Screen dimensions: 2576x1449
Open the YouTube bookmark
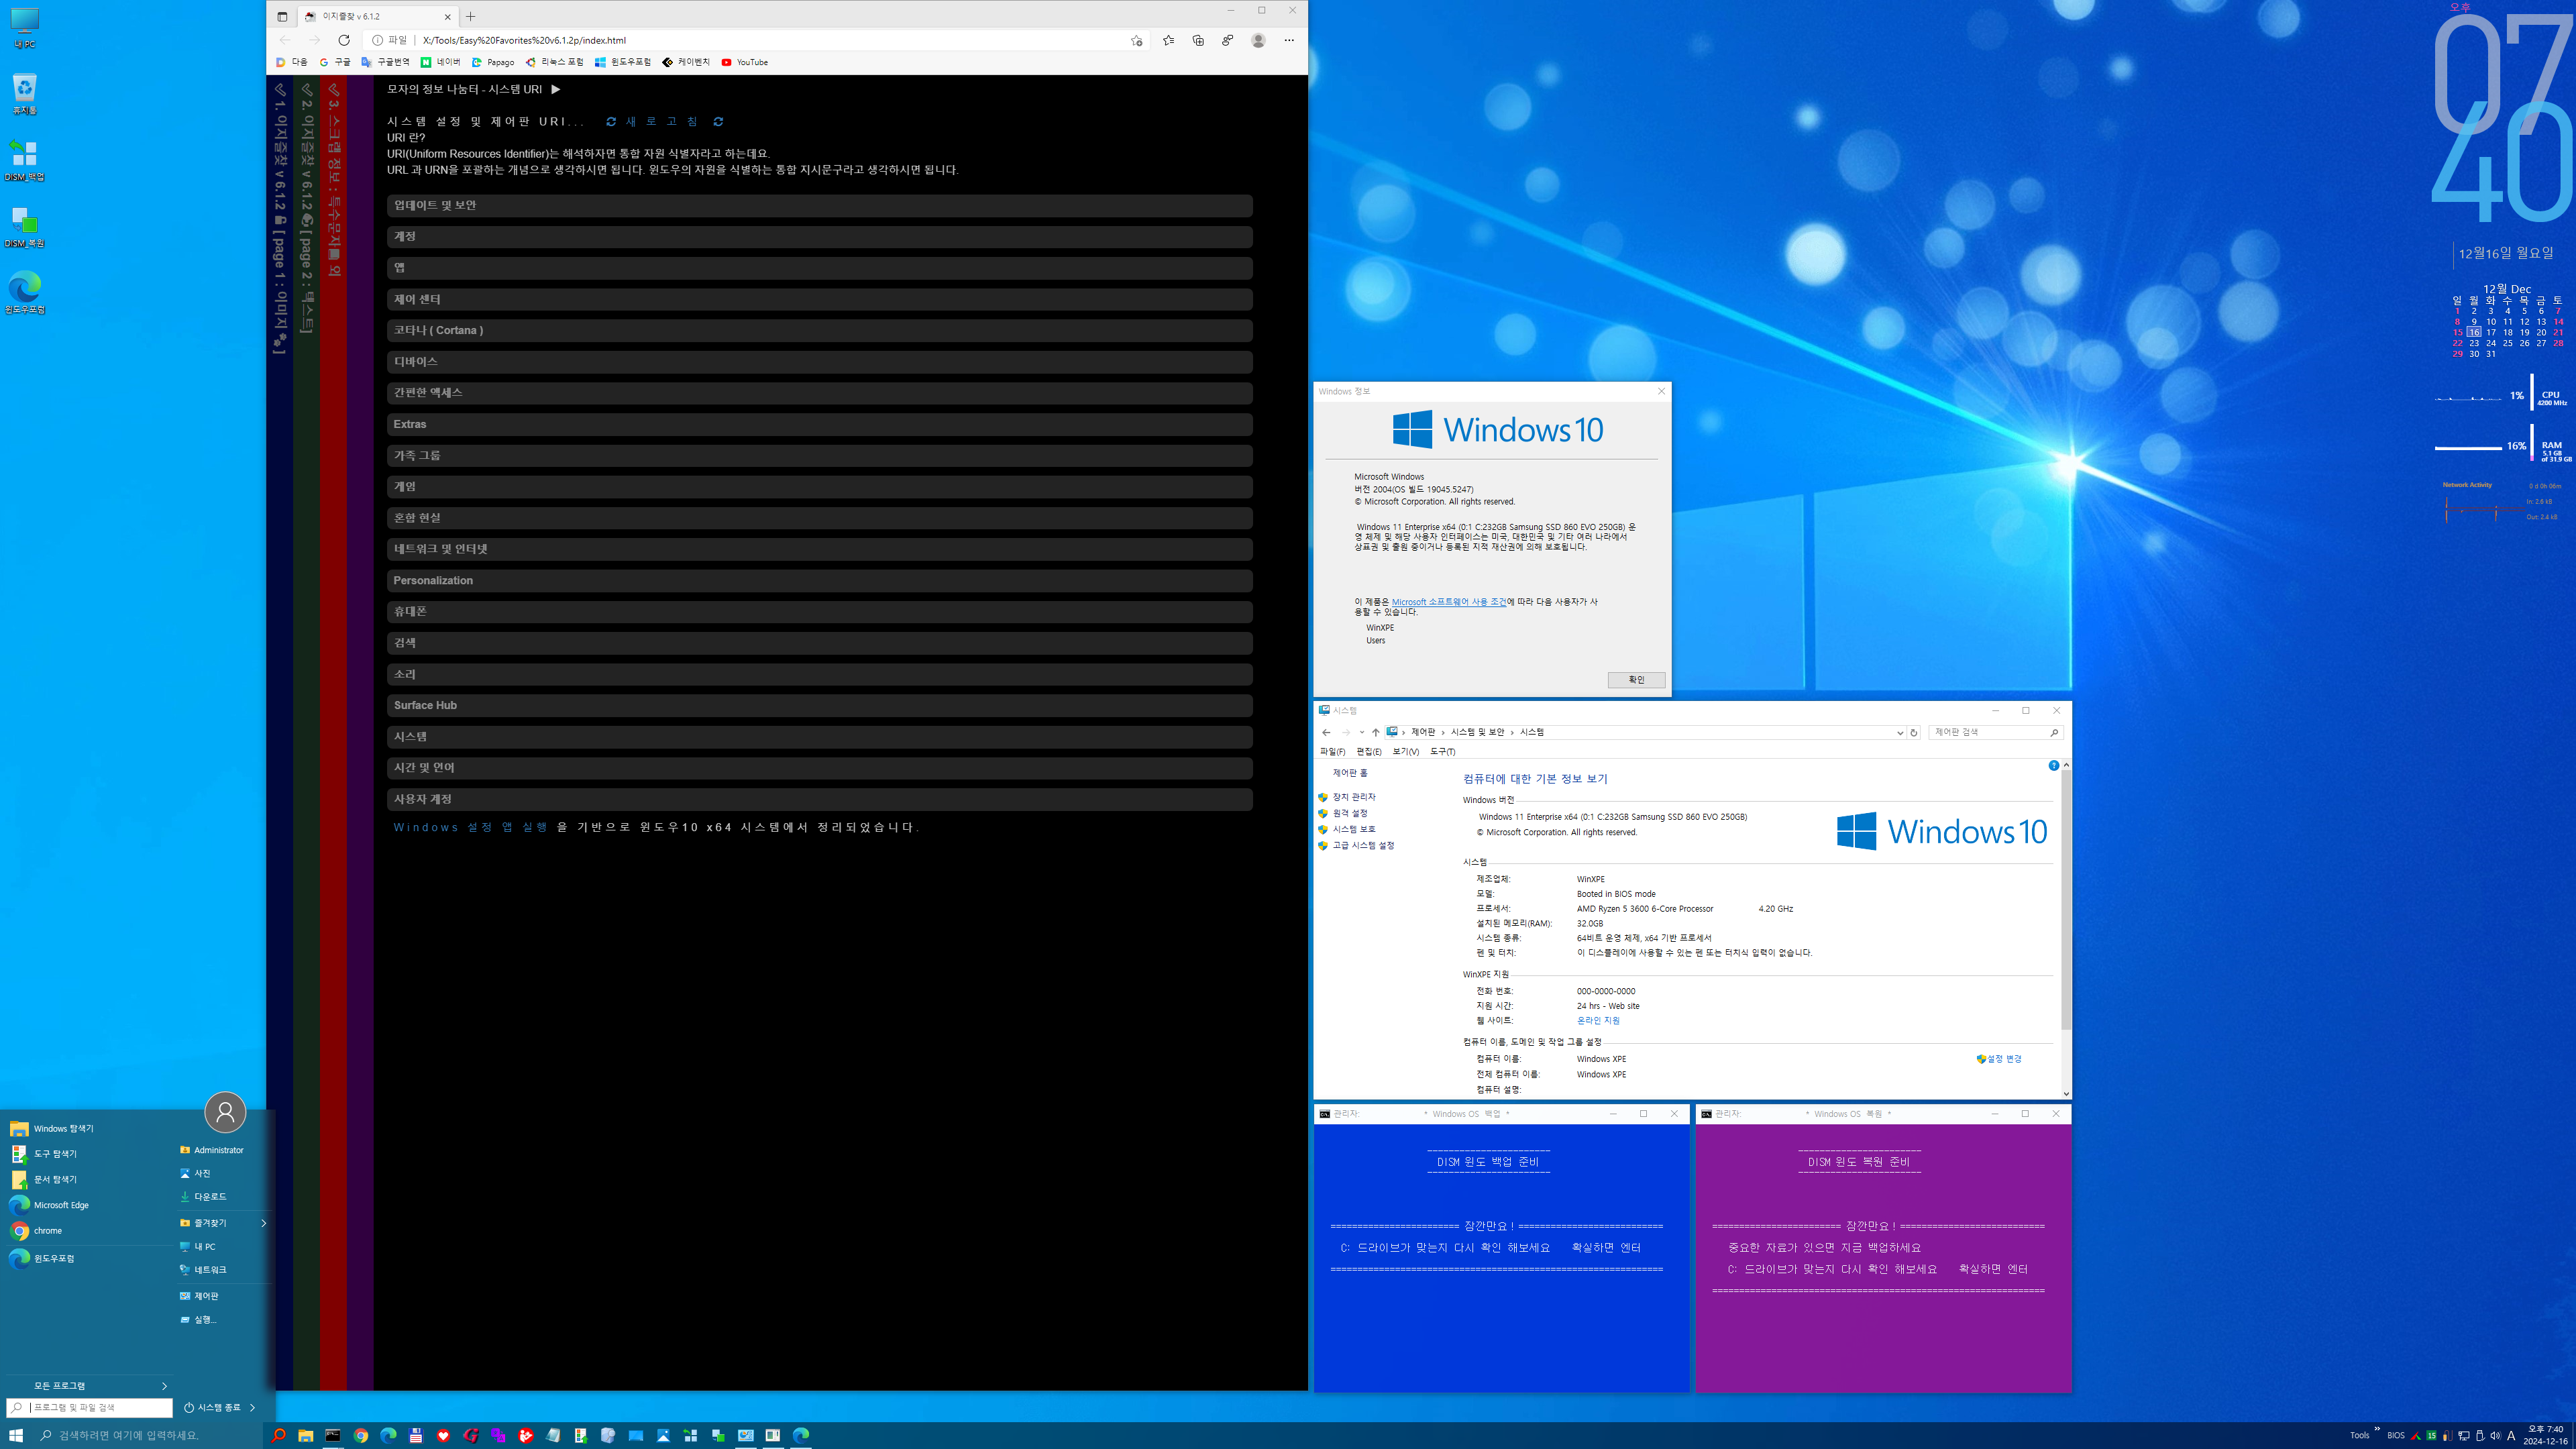click(x=745, y=62)
